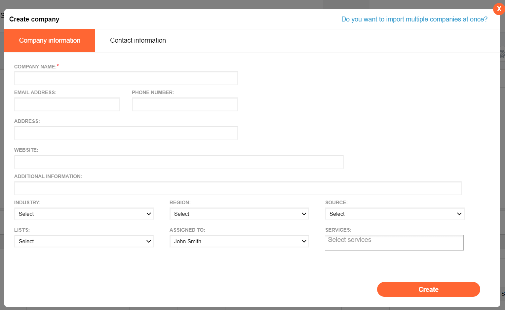
Task: Click the SERVICES field label
Action: coord(338,230)
